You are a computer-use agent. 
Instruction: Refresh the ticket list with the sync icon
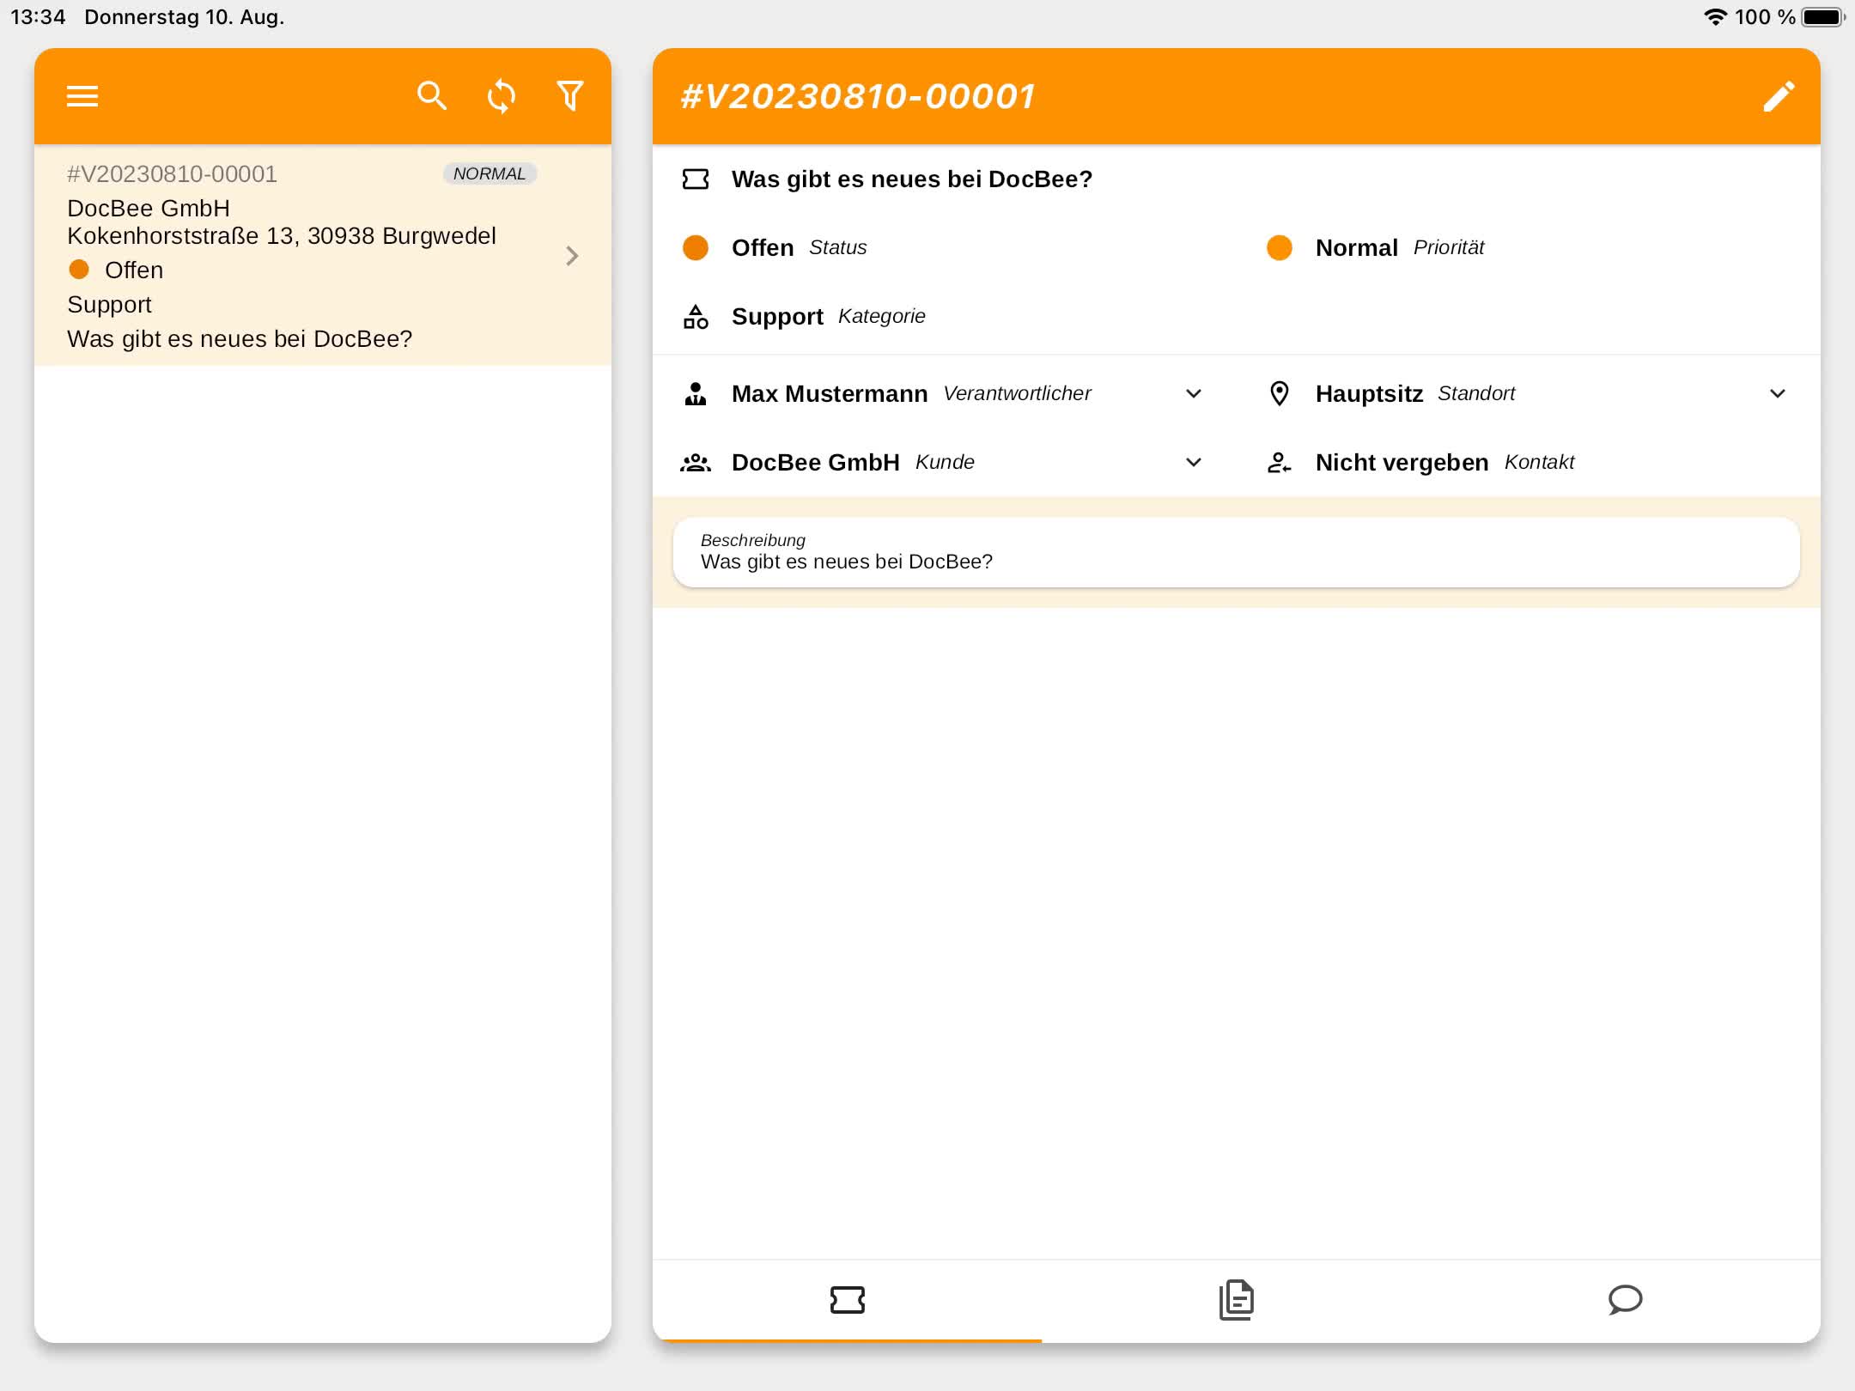[502, 96]
